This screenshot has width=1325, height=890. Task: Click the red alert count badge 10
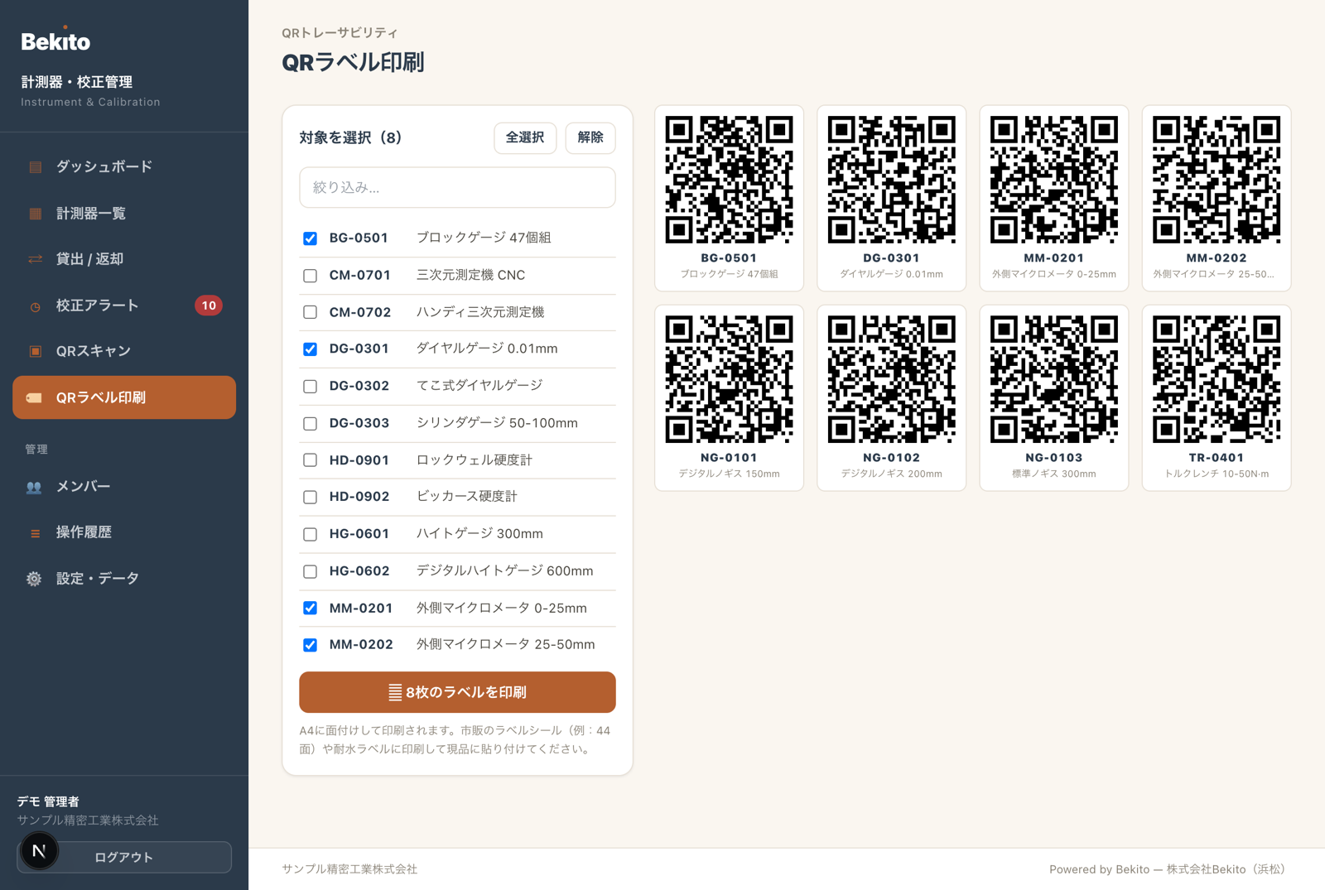pos(209,305)
